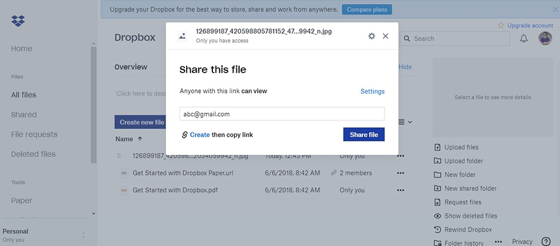Image resolution: width=560 pixels, height=246 pixels.
Task: Click the Upload folder icon
Action: coord(437,161)
